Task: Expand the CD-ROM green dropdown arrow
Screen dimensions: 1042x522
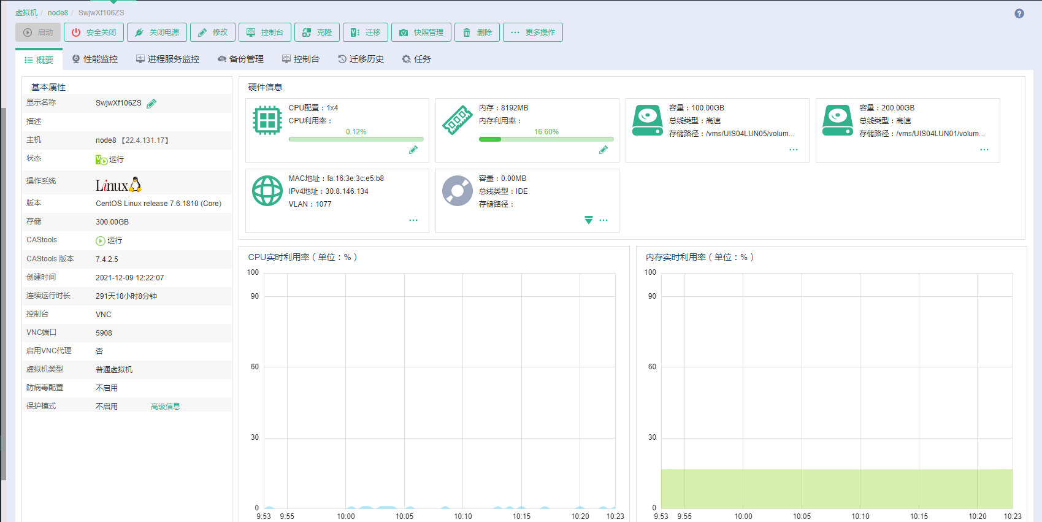Action: [589, 220]
